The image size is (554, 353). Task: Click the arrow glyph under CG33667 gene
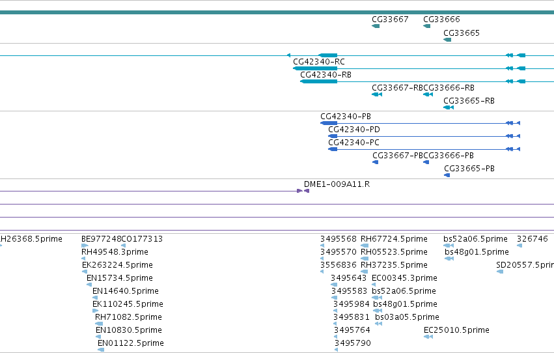376,26
